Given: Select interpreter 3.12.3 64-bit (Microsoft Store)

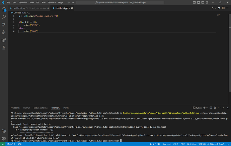Looking at the screenshot, I should coord(211,144).
